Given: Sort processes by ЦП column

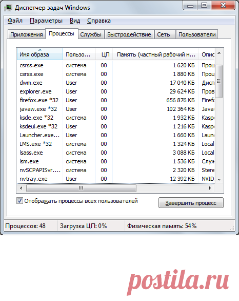Looking at the screenshot, I should pos(104,54).
